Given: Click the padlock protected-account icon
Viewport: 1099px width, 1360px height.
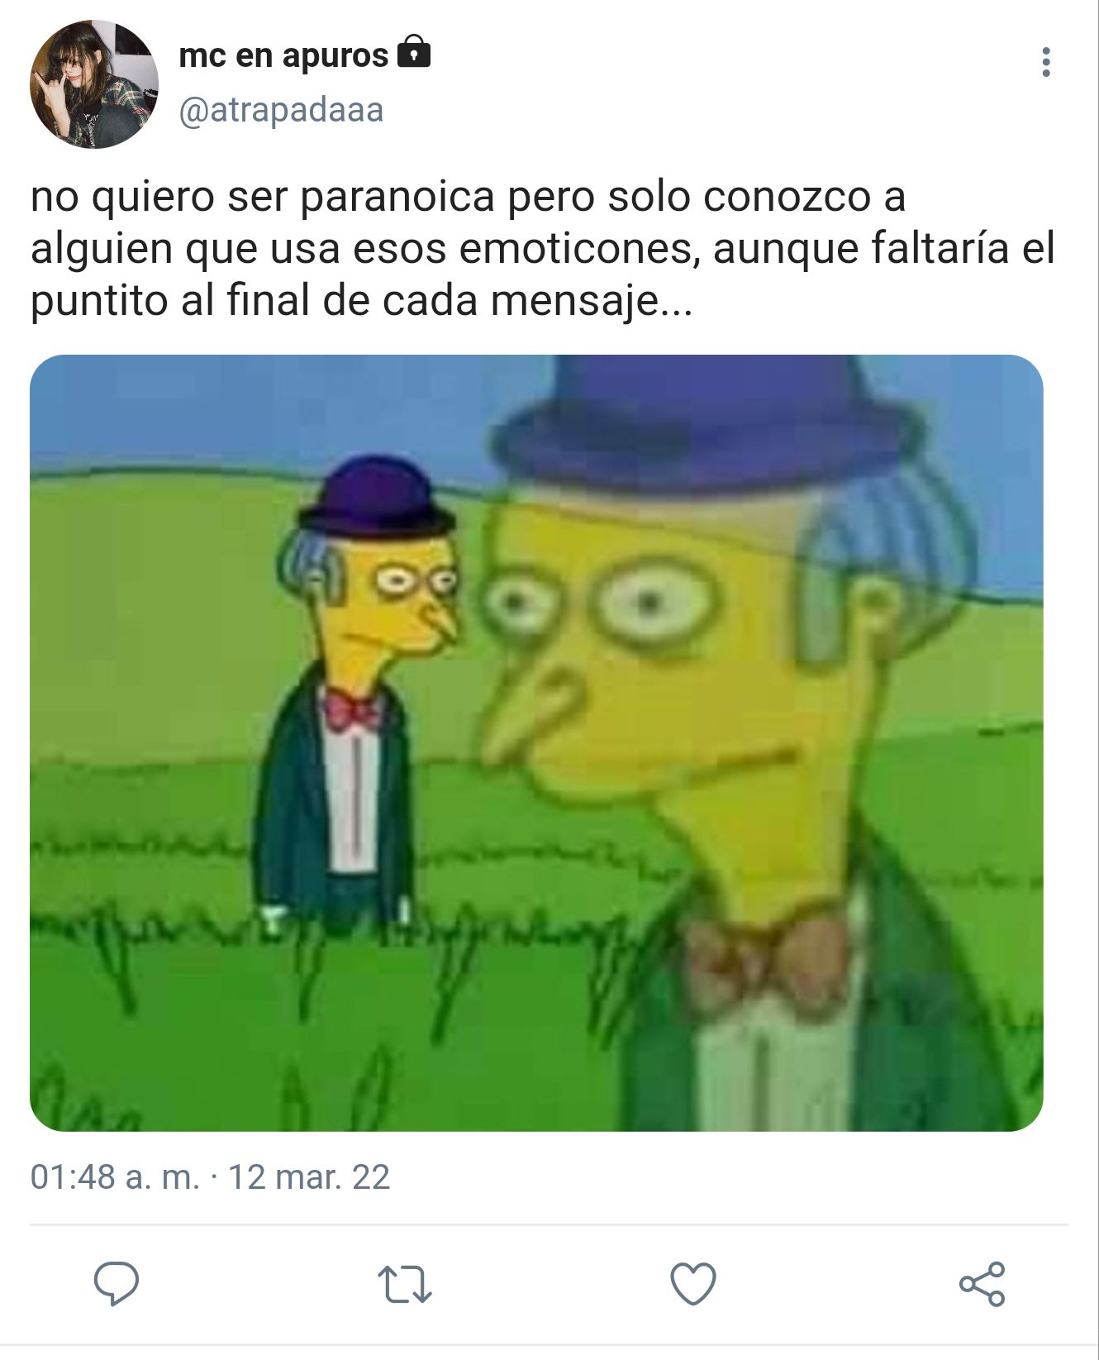Looking at the screenshot, I should click(x=414, y=52).
